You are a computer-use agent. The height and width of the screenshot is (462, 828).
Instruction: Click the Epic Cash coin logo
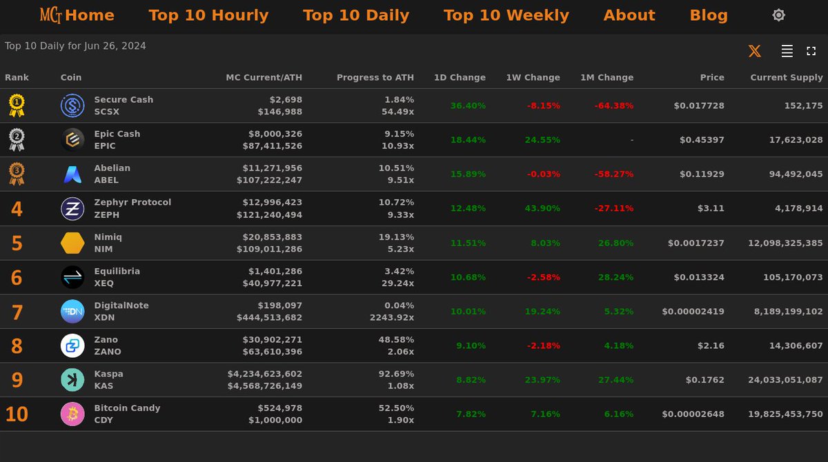[x=72, y=140]
